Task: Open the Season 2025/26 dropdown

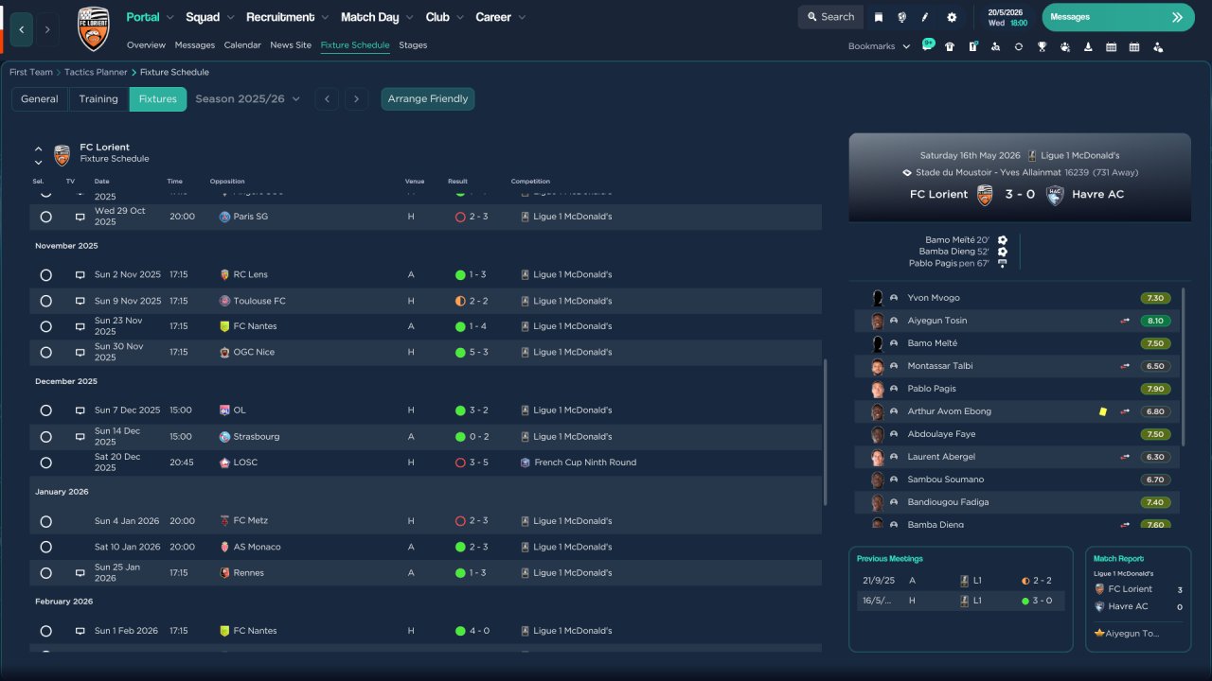Action: pos(247,99)
